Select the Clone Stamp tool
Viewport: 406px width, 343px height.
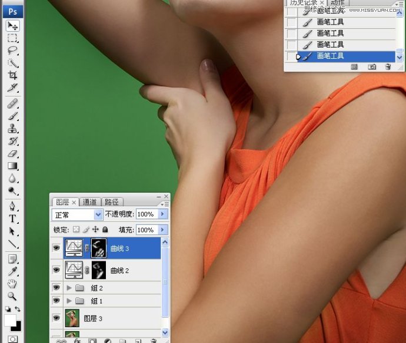coord(12,129)
